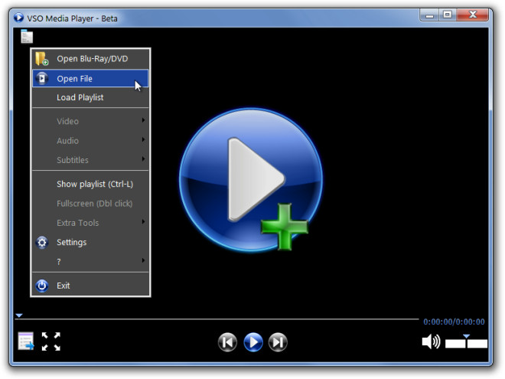Click the VSO Media Player title bar logo

[x=18, y=18]
